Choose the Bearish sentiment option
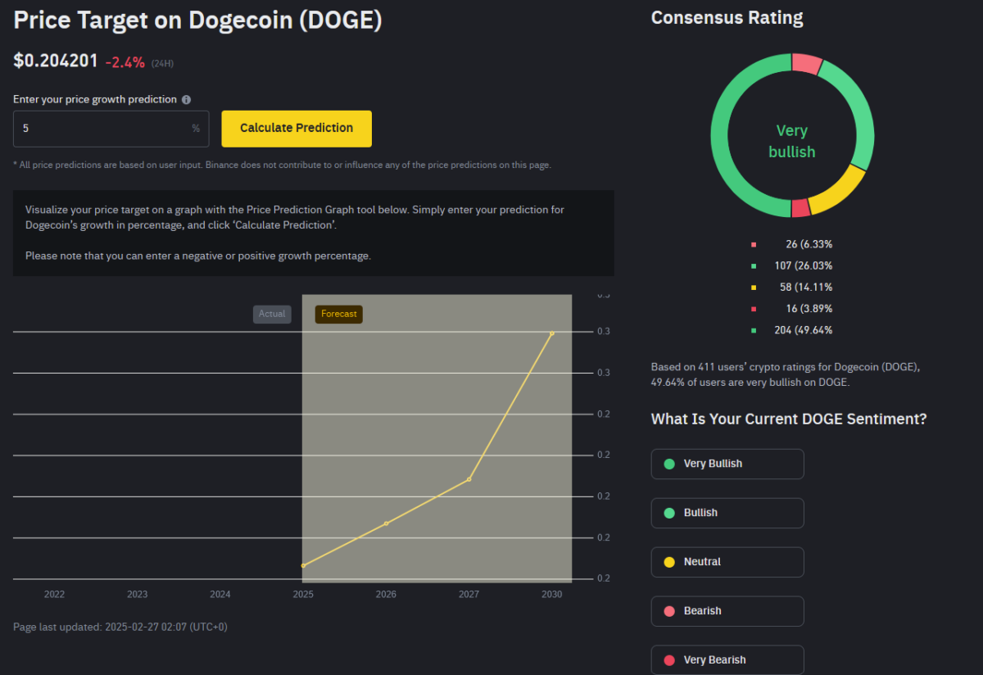983x675 pixels. coord(727,611)
